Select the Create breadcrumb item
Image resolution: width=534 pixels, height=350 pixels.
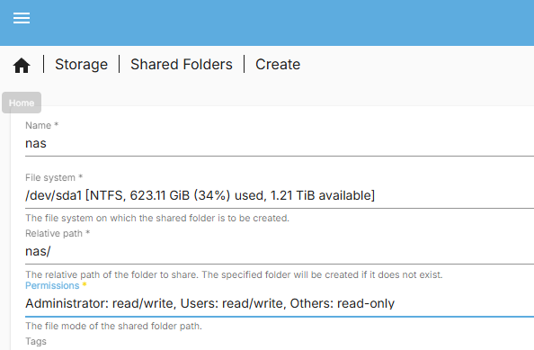coord(278,65)
